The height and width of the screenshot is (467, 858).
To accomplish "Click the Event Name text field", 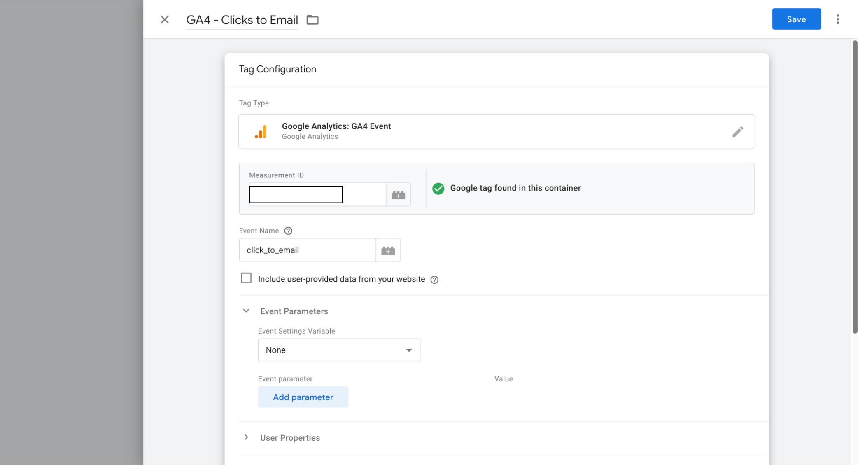I will pyautogui.click(x=307, y=250).
